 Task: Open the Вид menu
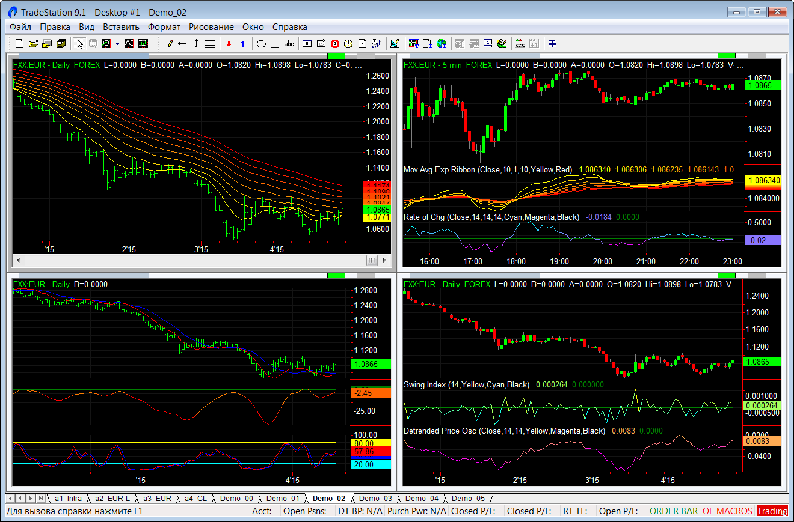(x=87, y=27)
